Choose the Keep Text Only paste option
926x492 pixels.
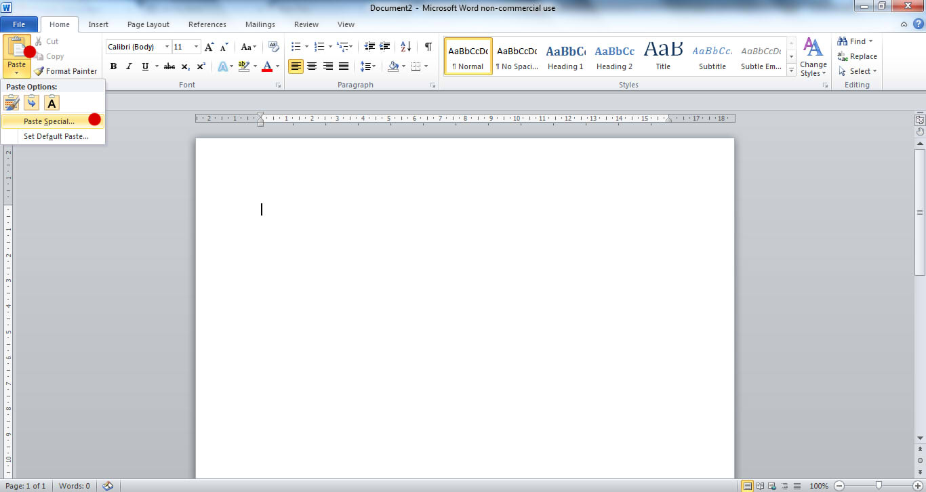(x=52, y=102)
